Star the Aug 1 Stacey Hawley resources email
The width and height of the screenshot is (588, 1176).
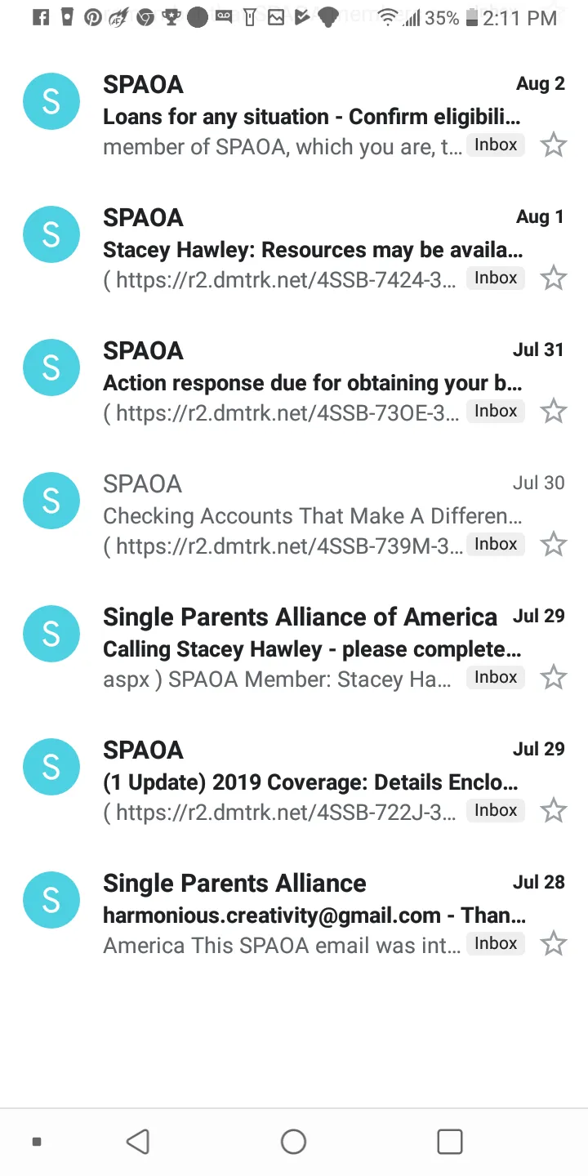[554, 278]
